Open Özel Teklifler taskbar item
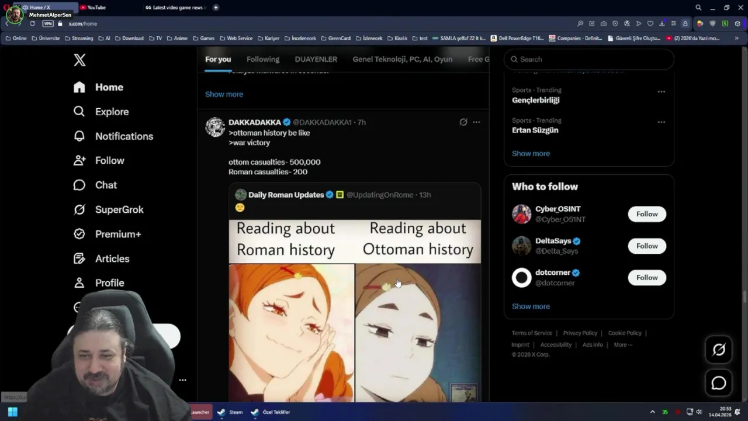Viewport: 748px width, 421px height. [271, 412]
